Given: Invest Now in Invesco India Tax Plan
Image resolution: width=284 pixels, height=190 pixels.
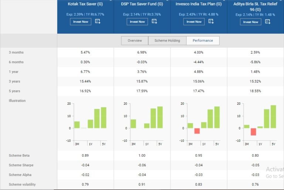Looking at the screenshot, I should pyautogui.click(x=194, y=22).
